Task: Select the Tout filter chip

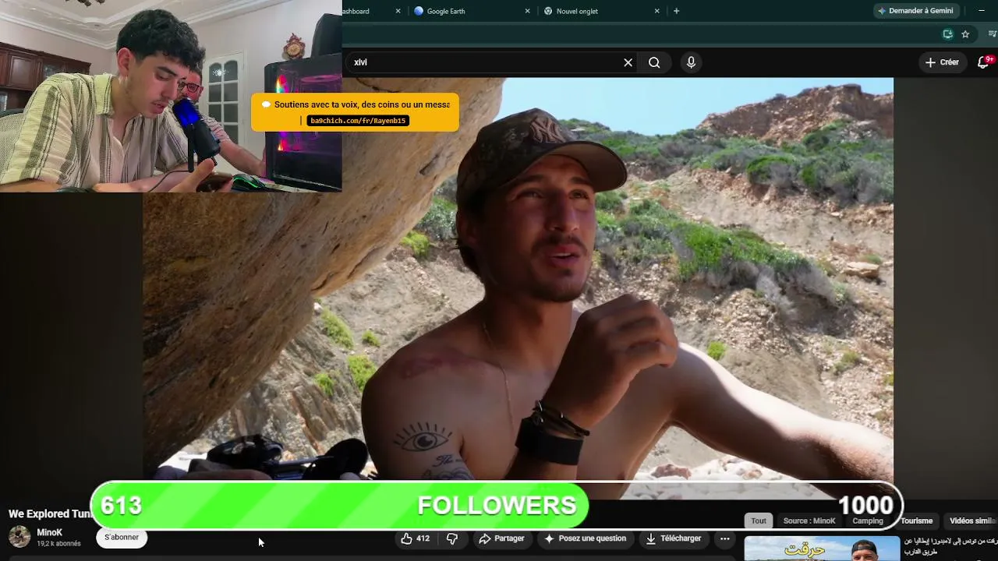Action: coord(759,520)
